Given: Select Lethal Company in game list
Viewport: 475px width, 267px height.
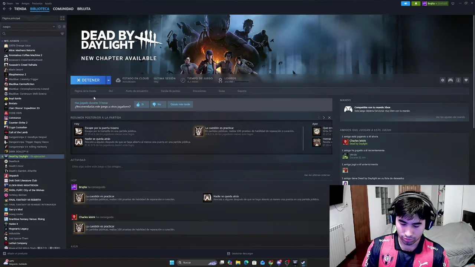Looking at the screenshot, I should [x=18, y=243].
